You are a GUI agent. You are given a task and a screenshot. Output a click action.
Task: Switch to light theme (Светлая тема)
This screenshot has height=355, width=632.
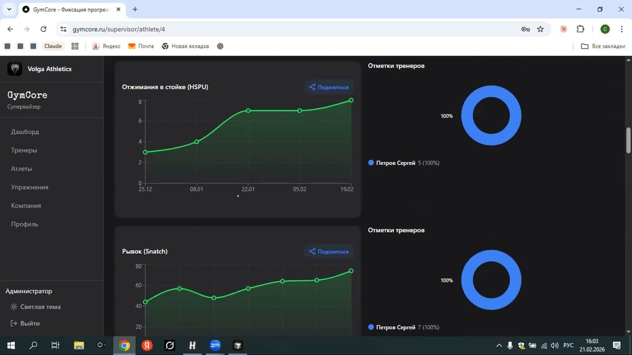pos(36,307)
